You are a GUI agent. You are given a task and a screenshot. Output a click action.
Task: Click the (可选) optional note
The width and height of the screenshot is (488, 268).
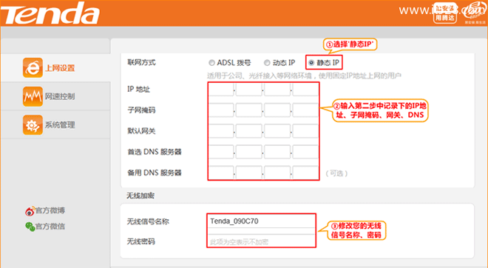click(x=336, y=173)
